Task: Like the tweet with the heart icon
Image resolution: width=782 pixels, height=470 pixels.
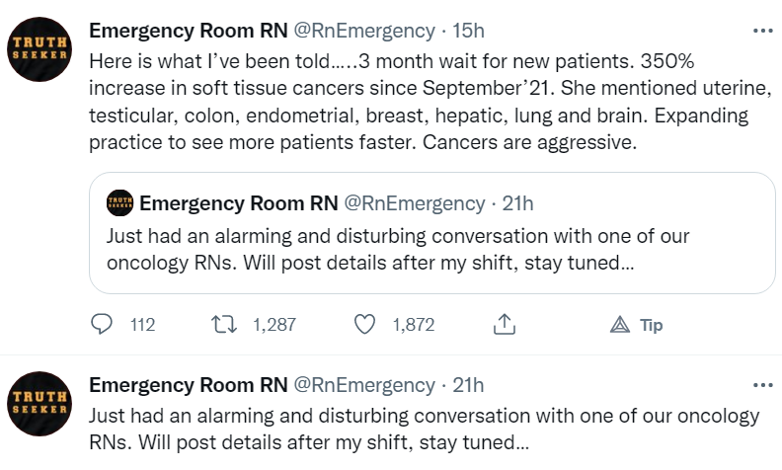Action: [x=365, y=324]
